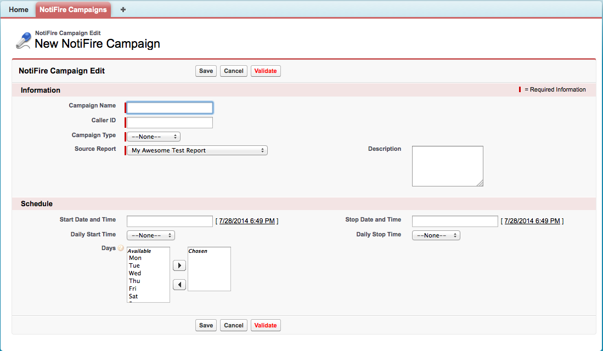
Task: Click the Start Date and Time field
Action: 170,221
